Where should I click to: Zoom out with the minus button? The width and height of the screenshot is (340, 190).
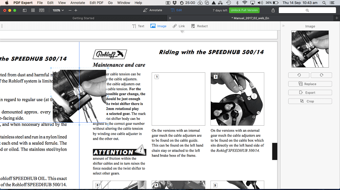coord(70,10)
